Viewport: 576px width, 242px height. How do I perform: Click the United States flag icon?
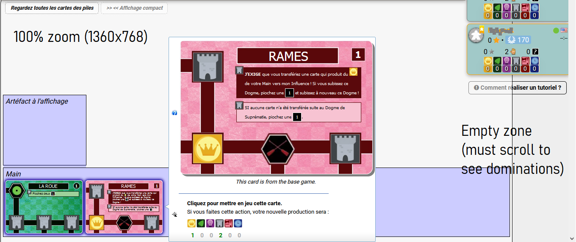[x=564, y=30]
